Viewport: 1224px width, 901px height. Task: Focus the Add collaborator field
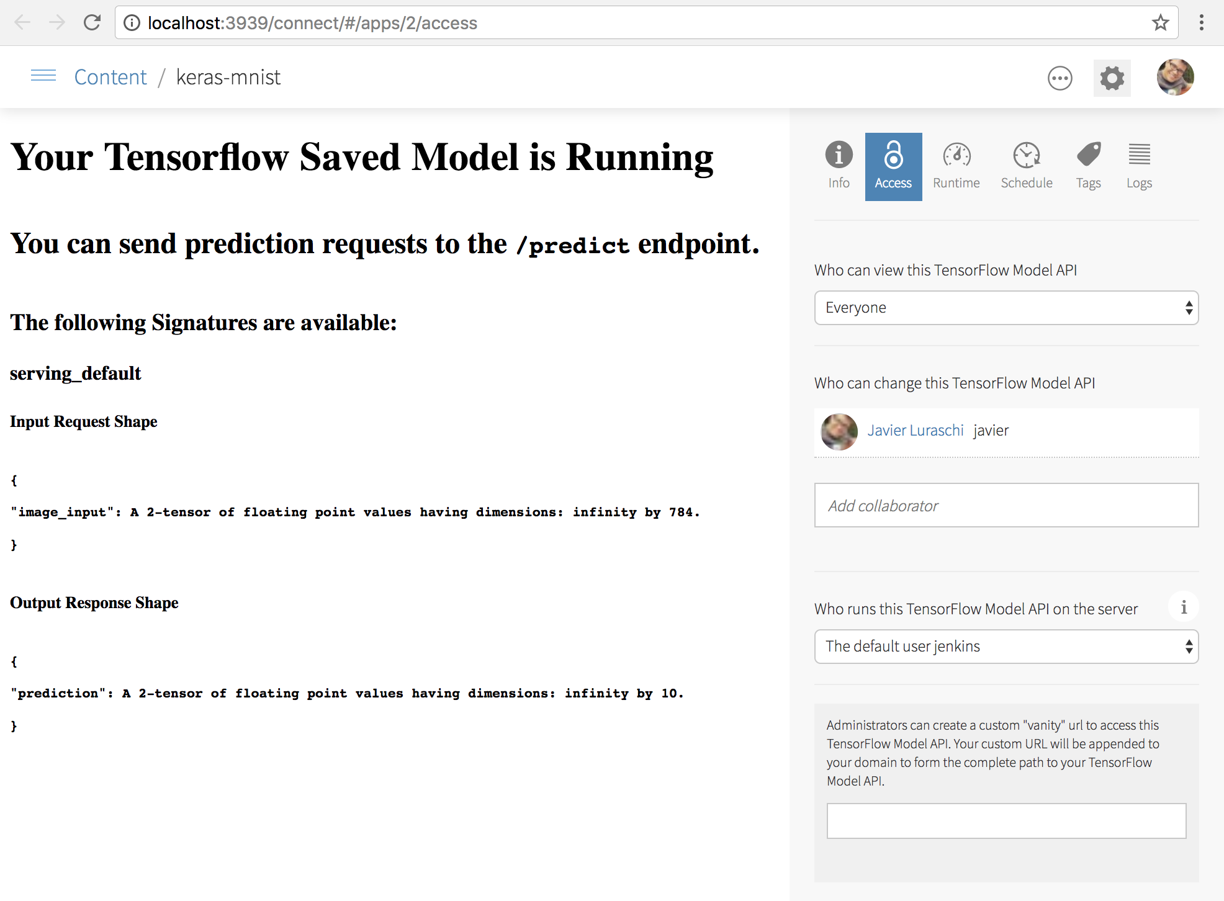(x=1006, y=505)
